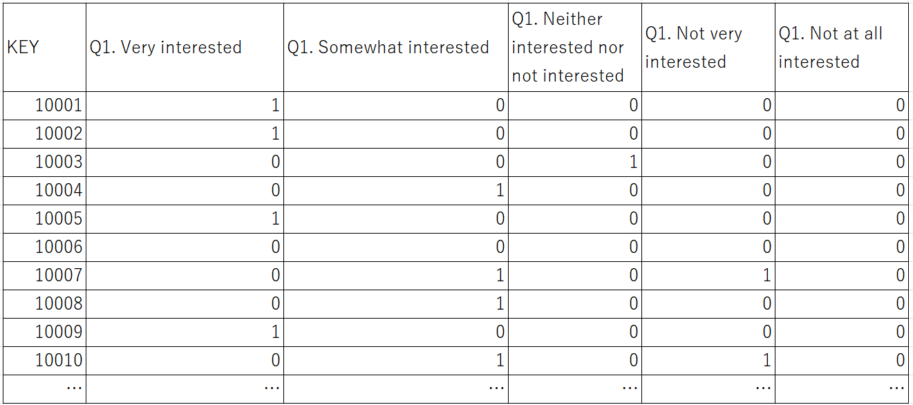Select Not at all interested value, row 10005
The width and height of the screenshot is (913, 405).
point(841,219)
